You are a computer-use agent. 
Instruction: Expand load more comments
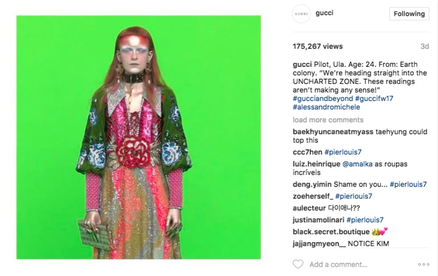tap(328, 120)
